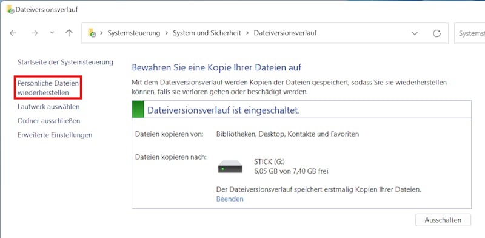Open address bar history dropdown
The image size is (485, 238).
tap(415, 33)
